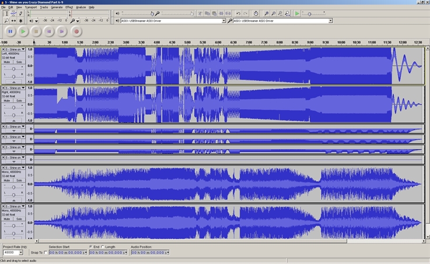
Task: Open the Project Rate dropdown
Action: (x=20, y=253)
